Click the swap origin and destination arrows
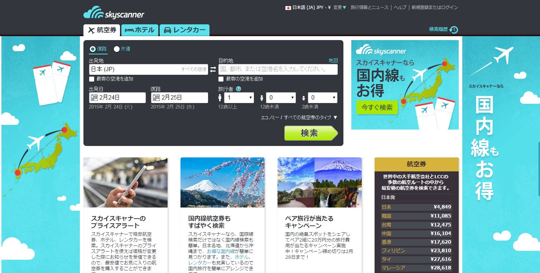 pos(213,69)
